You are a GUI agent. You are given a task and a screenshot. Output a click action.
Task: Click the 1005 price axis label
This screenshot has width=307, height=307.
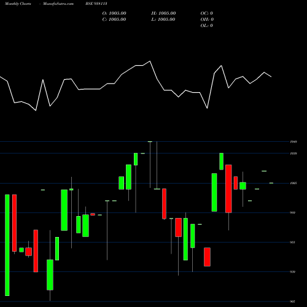point(293,183)
